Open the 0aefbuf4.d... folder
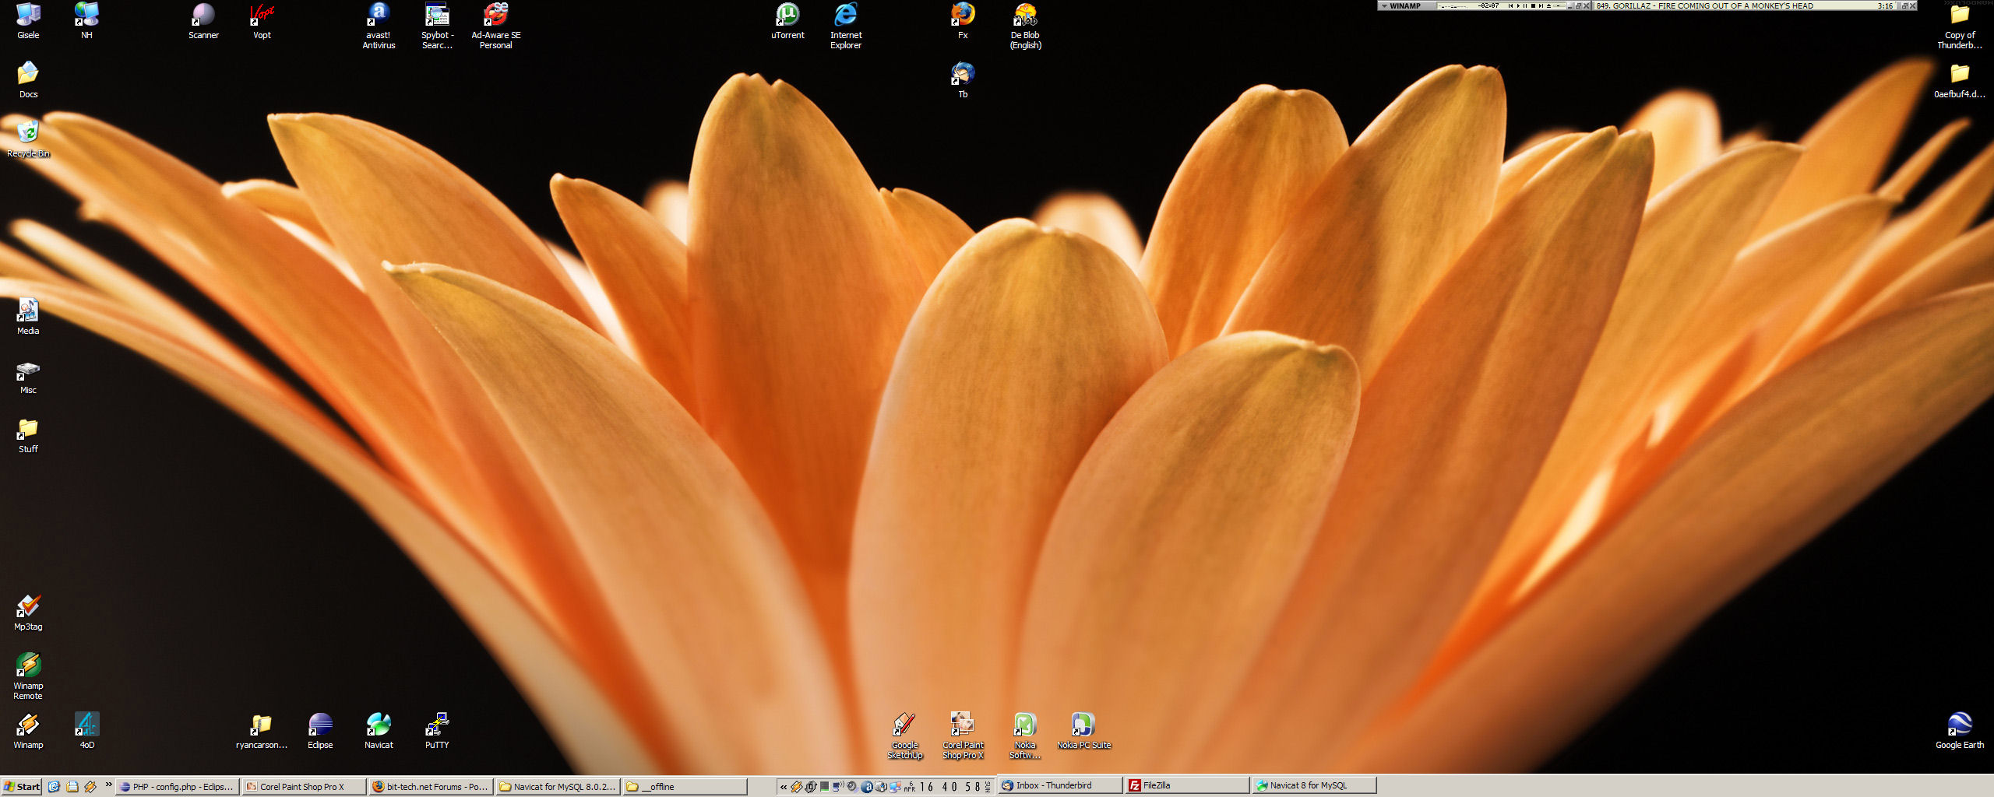 click(1960, 80)
